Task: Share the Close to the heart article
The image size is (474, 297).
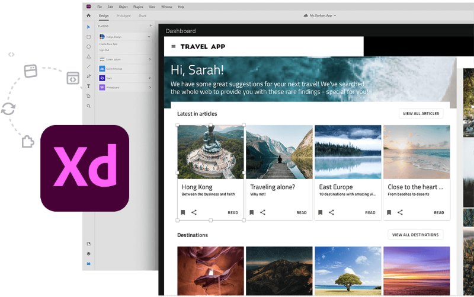Action: pyautogui.click(x=400, y=212)
